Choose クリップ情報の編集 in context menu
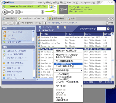116x103 pixels. pyautogui.click(x=68, y=61)
